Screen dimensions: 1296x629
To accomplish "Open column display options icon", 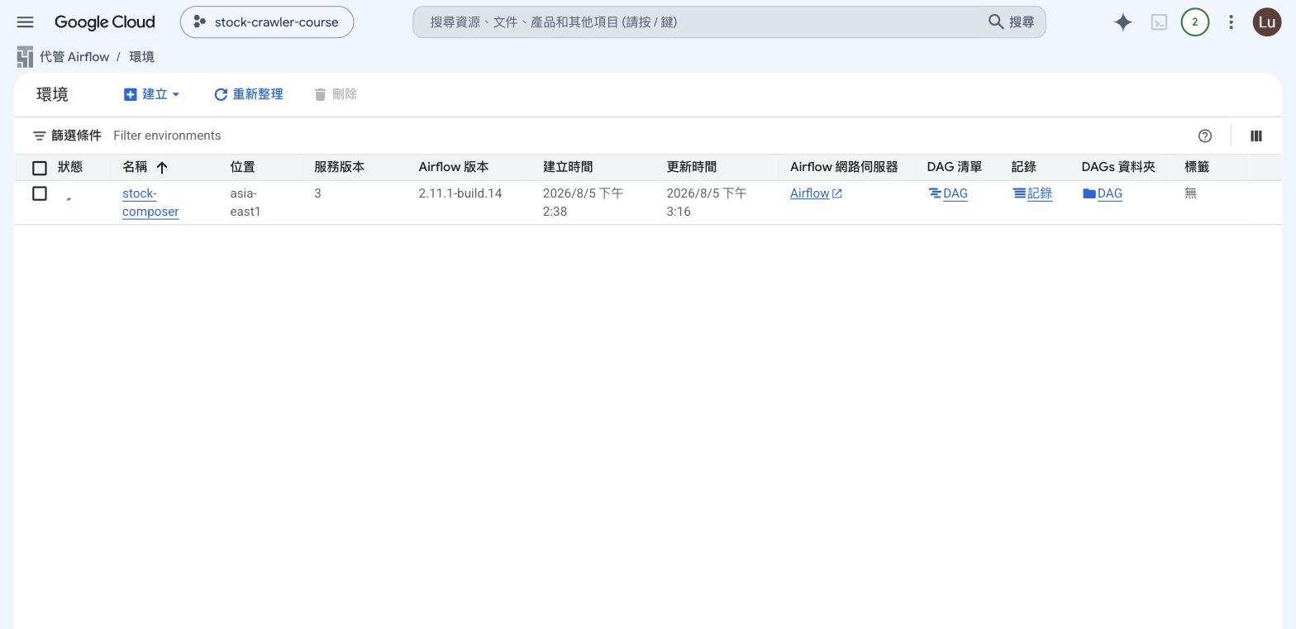I will point(1256,136).
